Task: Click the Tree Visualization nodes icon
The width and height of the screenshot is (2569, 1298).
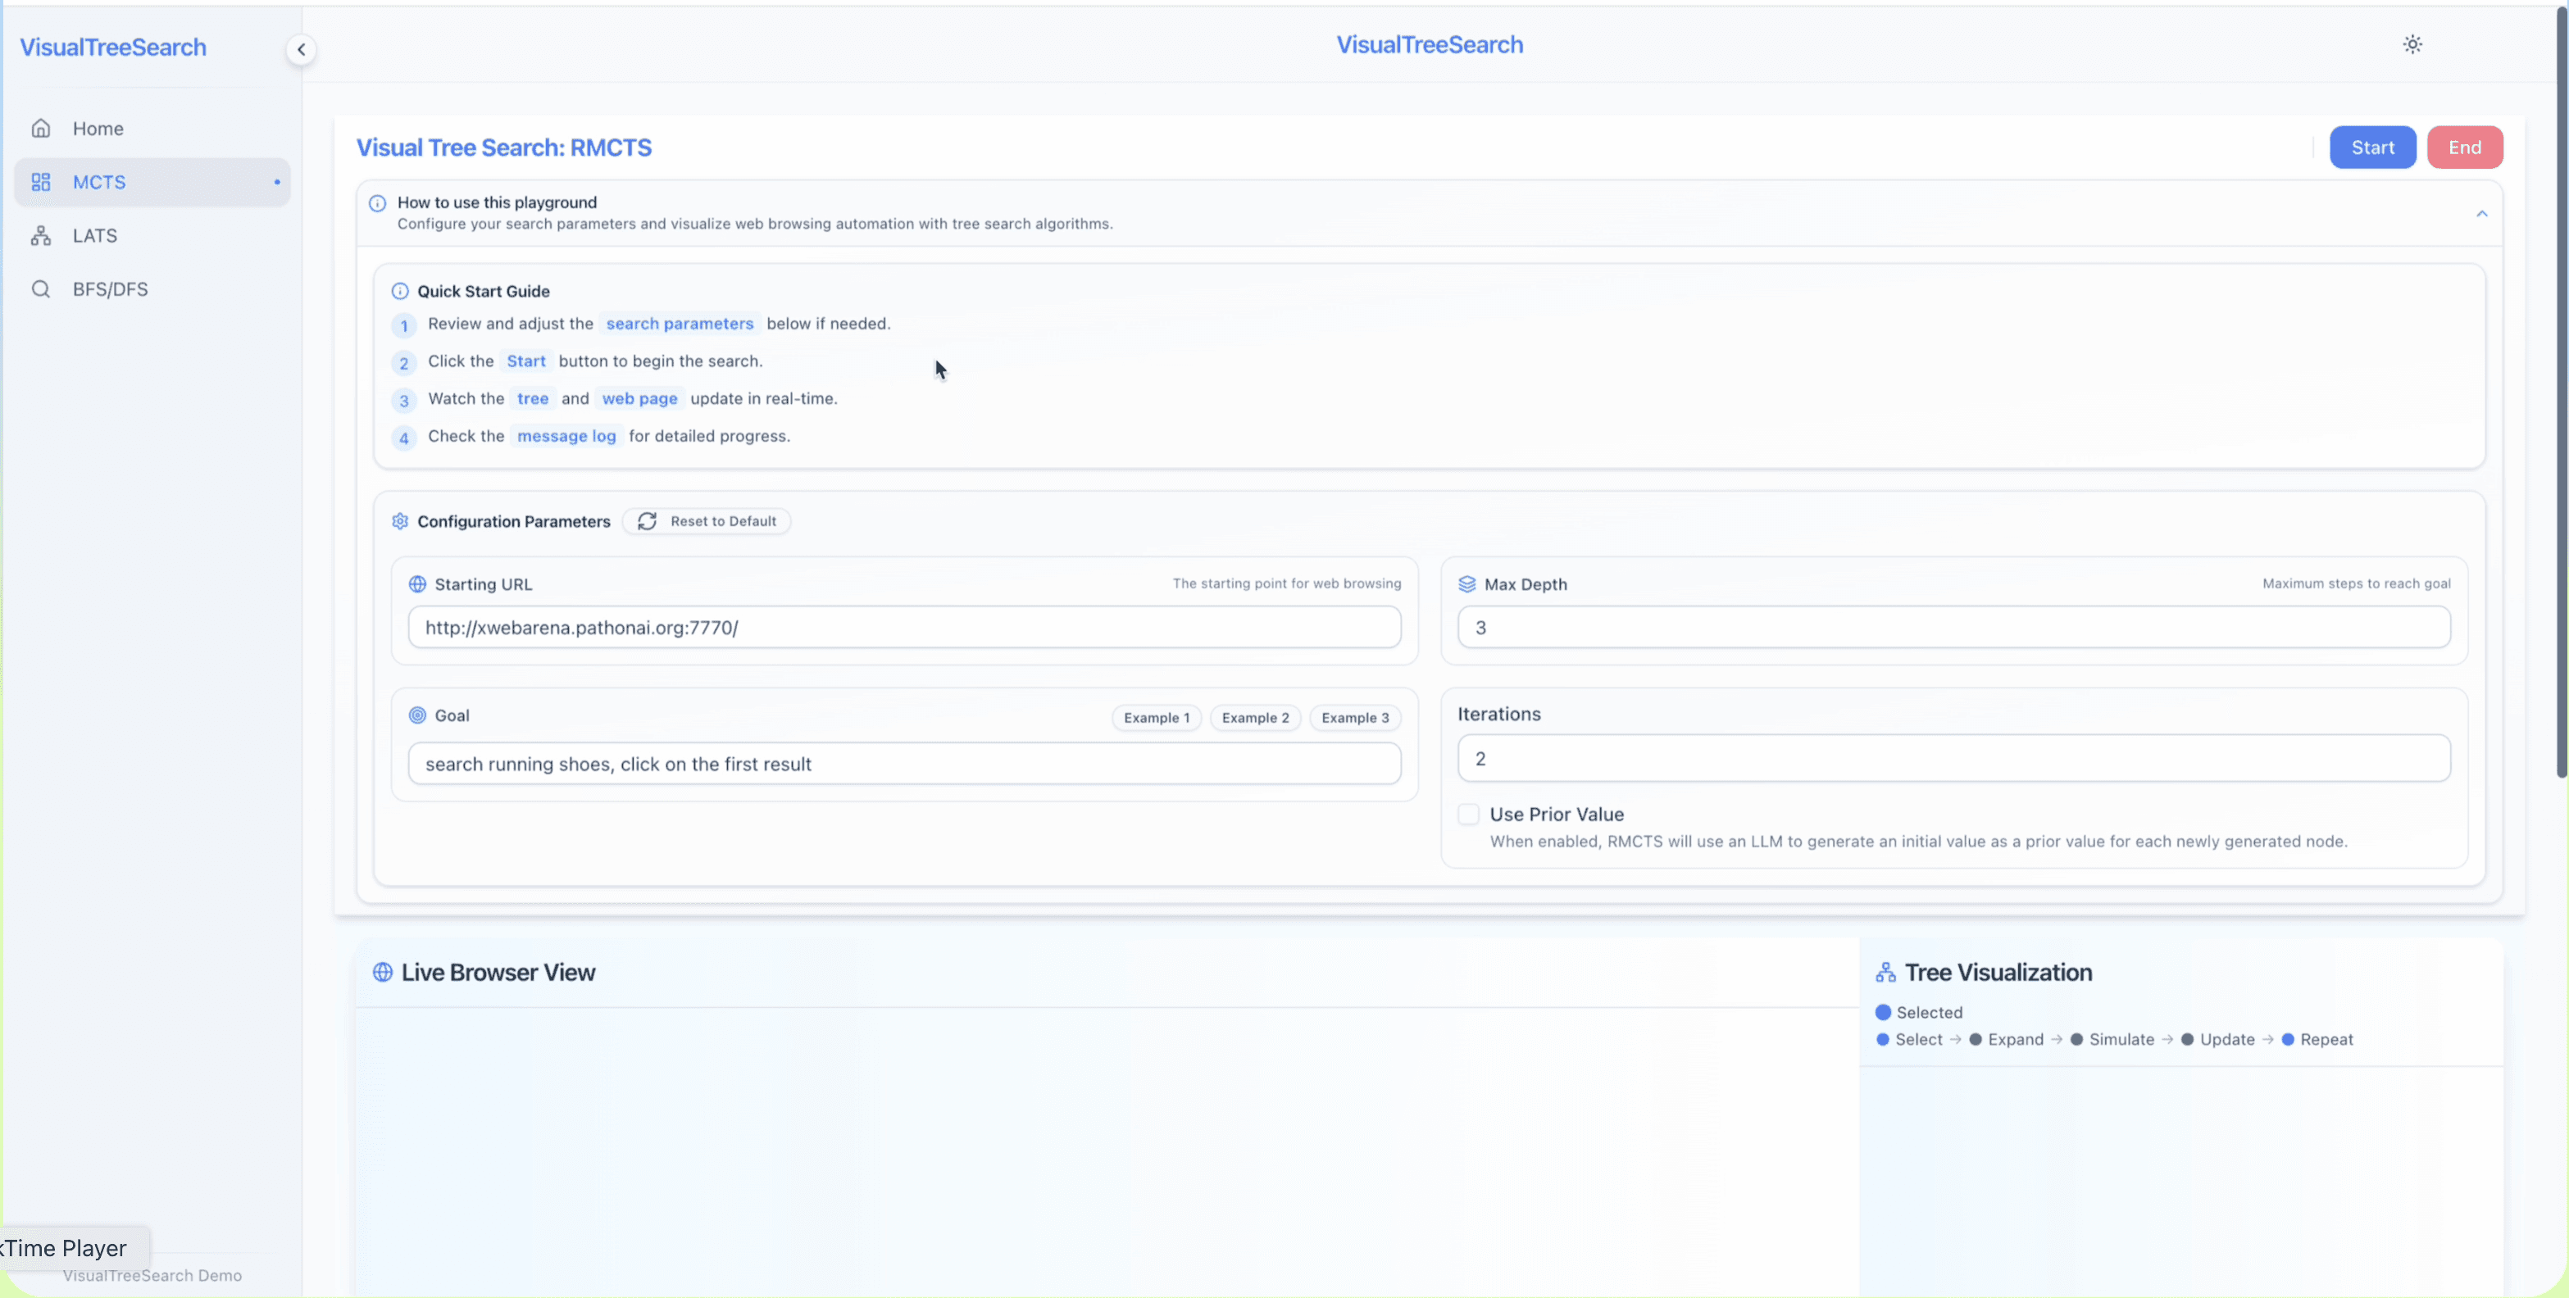Action: click(x=1886, y=972)
